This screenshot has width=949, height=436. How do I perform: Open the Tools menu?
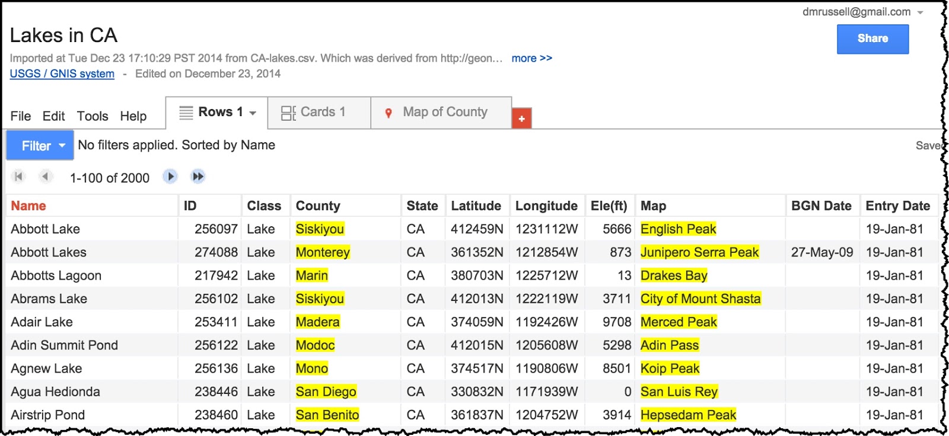(x=93, y=116)
